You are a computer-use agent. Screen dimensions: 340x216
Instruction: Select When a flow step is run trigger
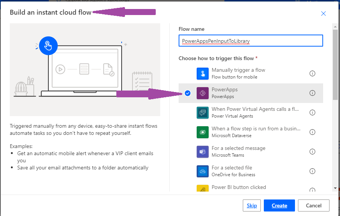(251, 132)
